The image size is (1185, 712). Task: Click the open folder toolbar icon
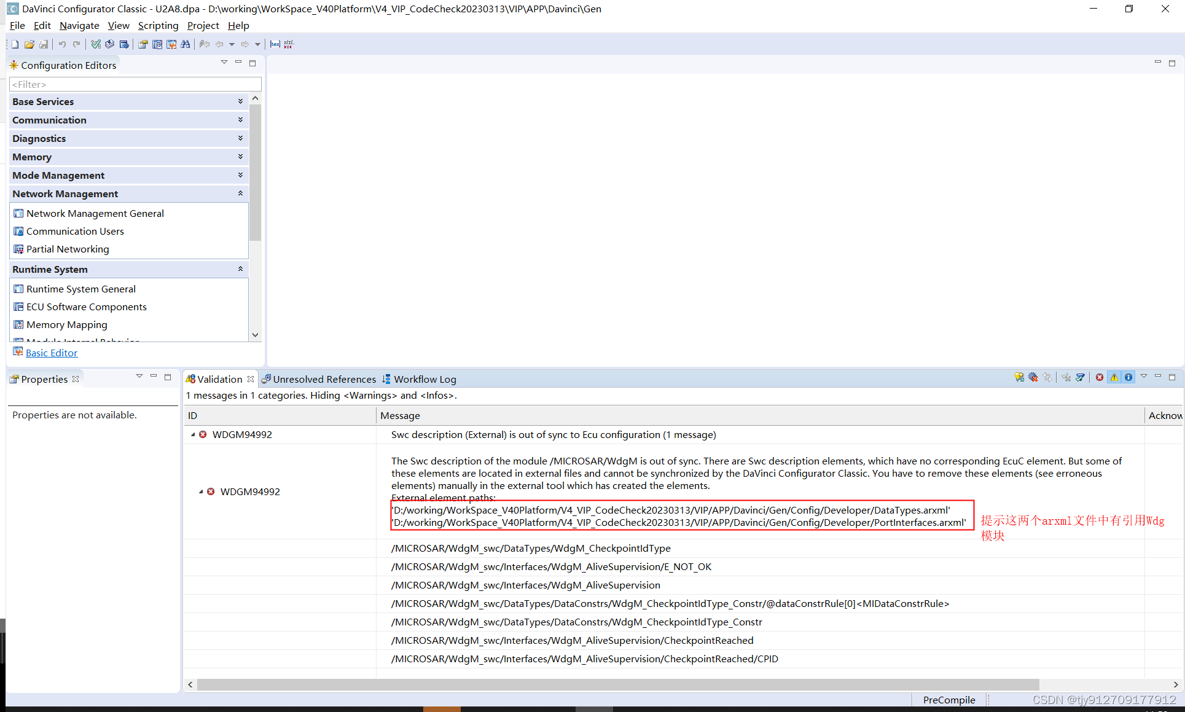[29, 44]
